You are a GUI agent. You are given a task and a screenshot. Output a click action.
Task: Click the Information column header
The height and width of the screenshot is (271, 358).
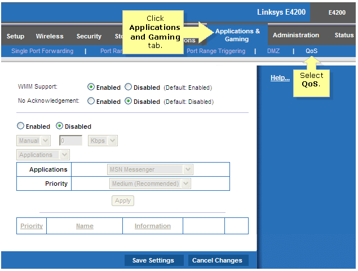click(x=153, y=226)
